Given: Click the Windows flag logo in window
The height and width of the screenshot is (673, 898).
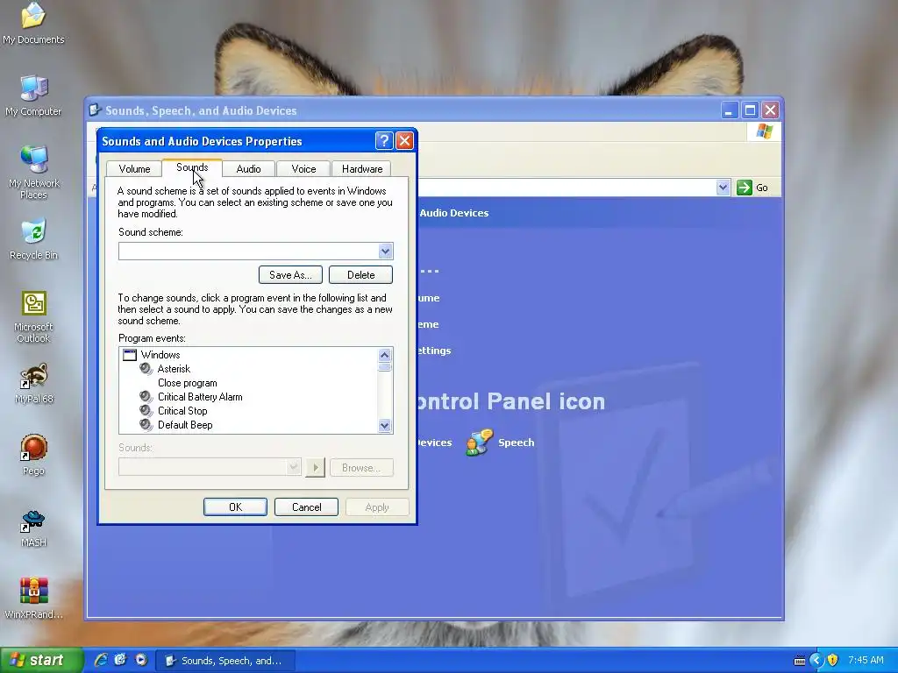Looking at the screenshot, I should 764,131.
